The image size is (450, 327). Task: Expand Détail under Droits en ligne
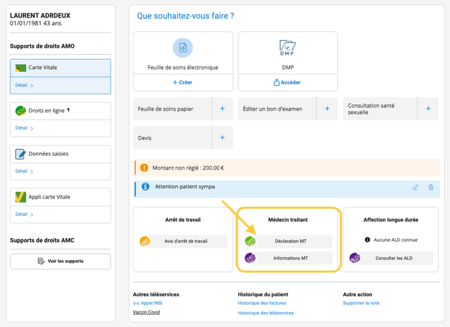(x=24, y=128)
